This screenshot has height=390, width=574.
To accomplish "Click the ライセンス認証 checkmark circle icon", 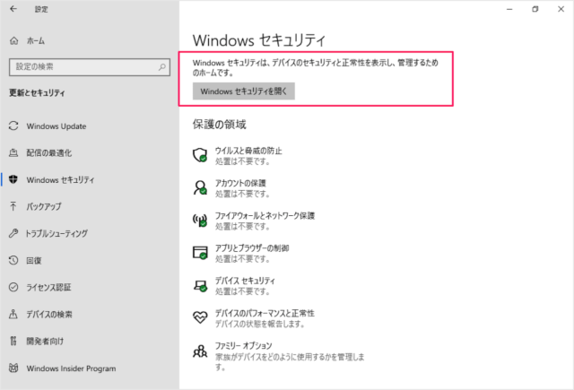I will click(13, 287).
